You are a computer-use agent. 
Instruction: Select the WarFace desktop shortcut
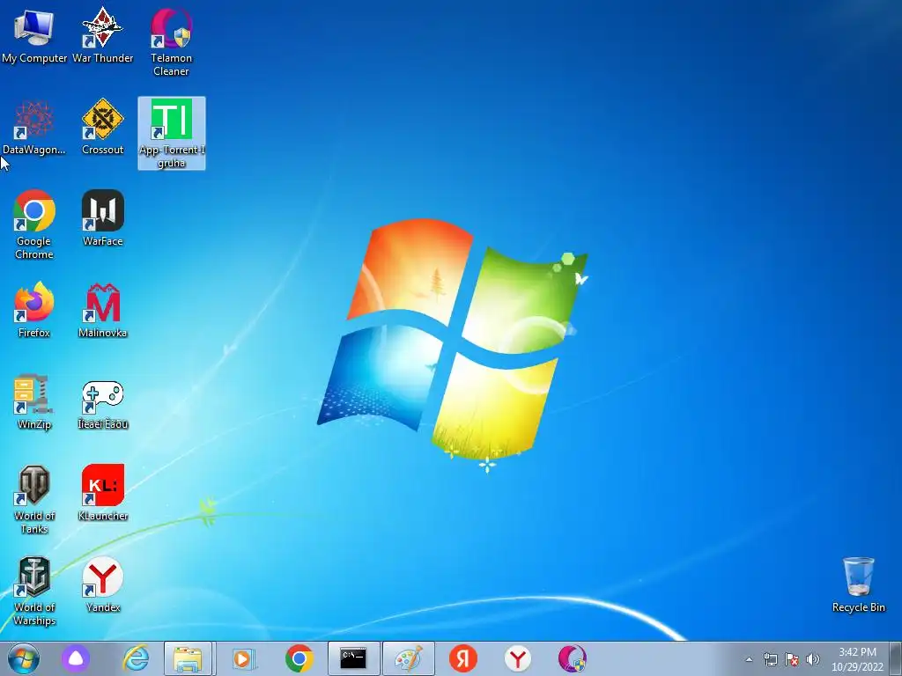pos(102,219)
